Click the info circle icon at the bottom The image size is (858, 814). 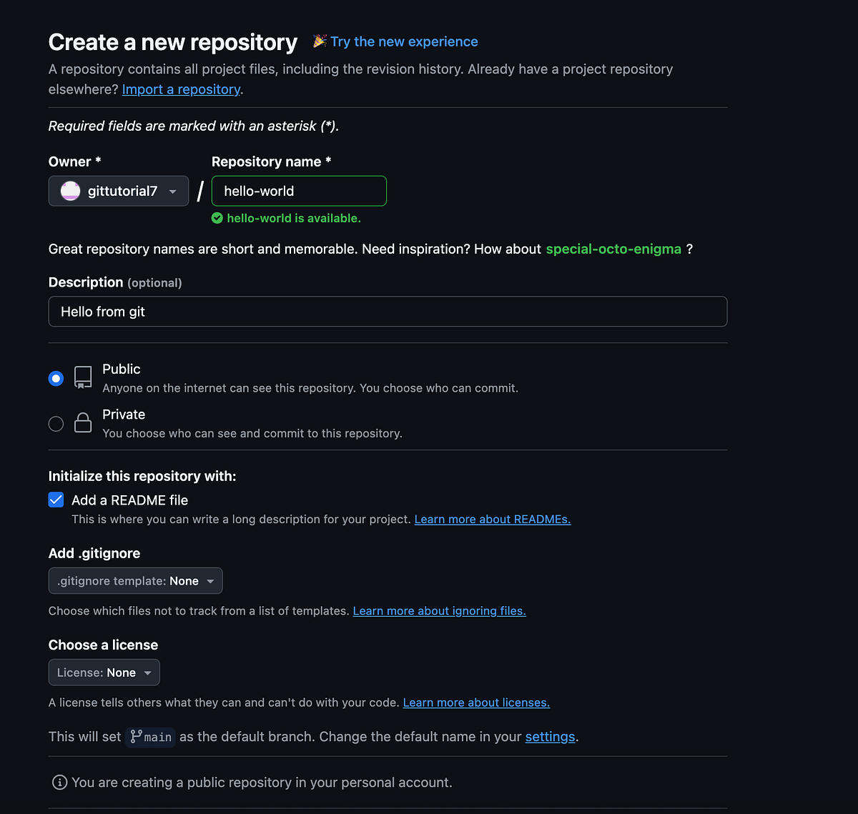click(x=59, y=782)
